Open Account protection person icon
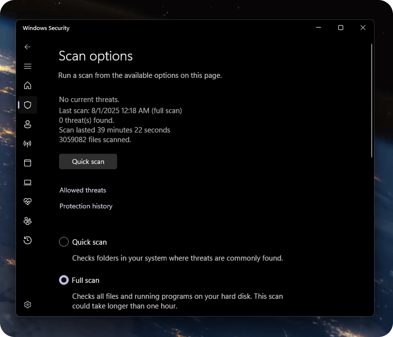Image resolution: width=393 pixels, height=337 pixels. click(x=28, y=124)
